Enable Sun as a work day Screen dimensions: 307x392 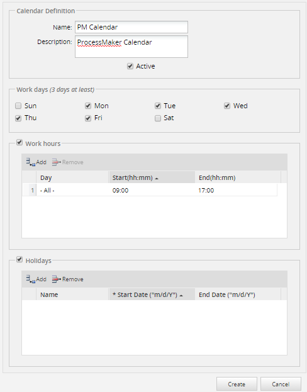point(18,106)
